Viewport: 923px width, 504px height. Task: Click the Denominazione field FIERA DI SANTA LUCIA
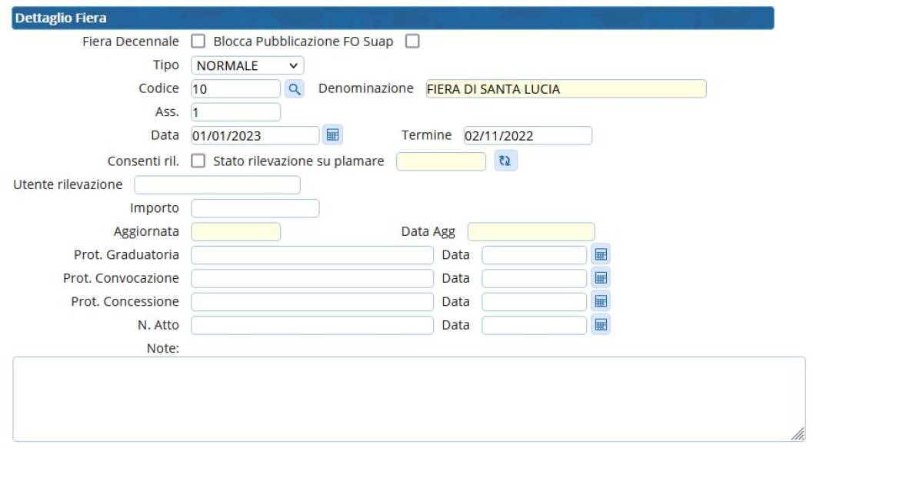565,89
